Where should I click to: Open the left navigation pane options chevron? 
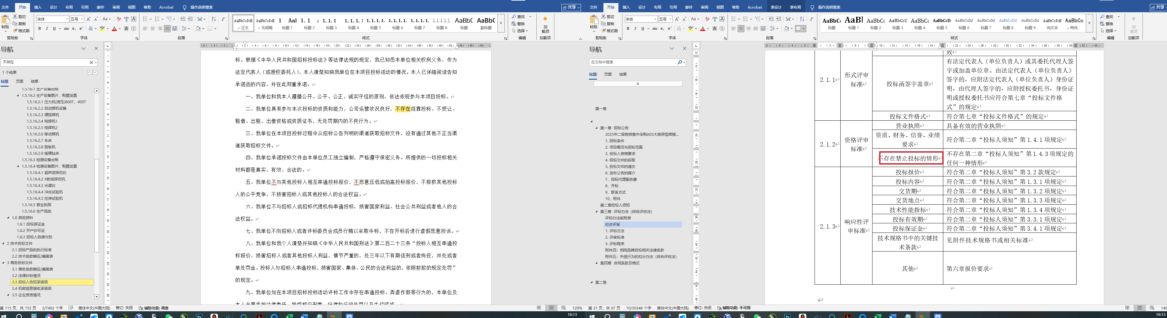click(83, 49)
